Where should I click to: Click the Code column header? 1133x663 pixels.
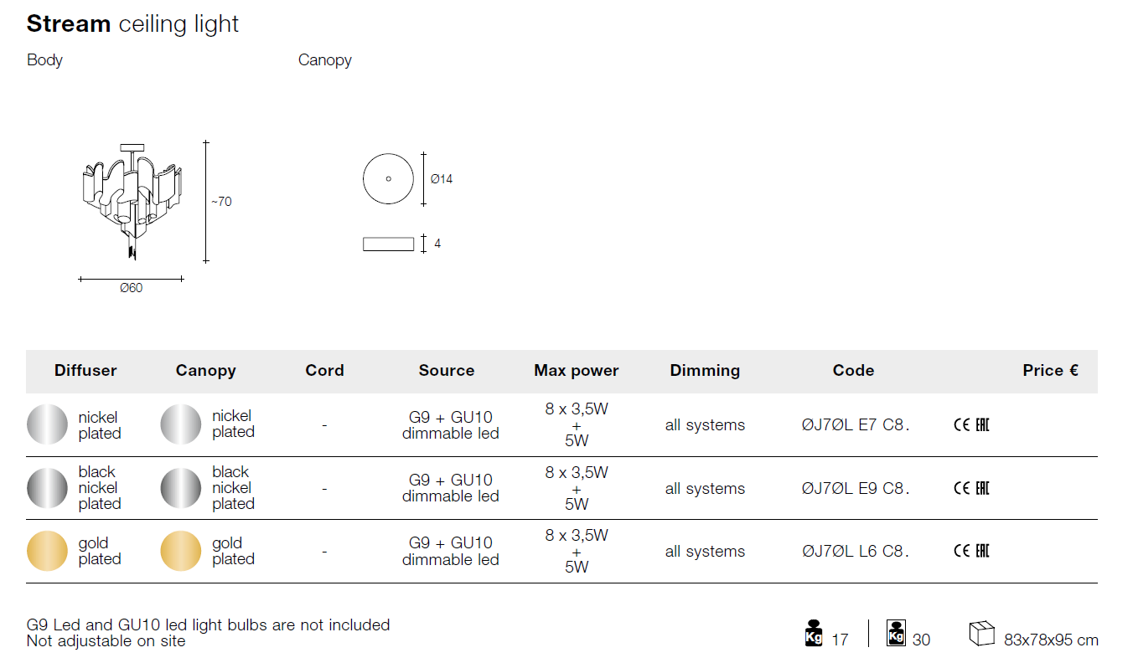[853, 371]
